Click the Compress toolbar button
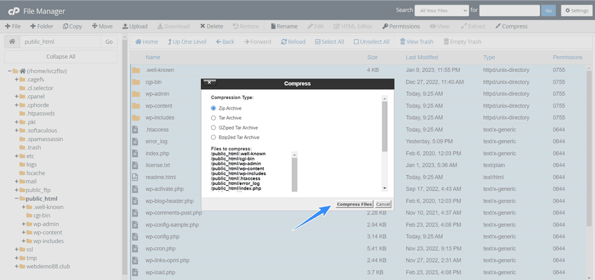The image size is (595, 280). 511,26
